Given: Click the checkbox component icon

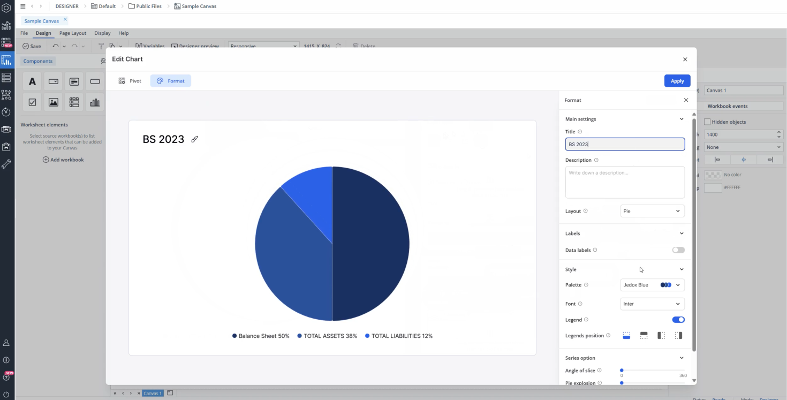Looking at the screenshot, I should (32, 102).
